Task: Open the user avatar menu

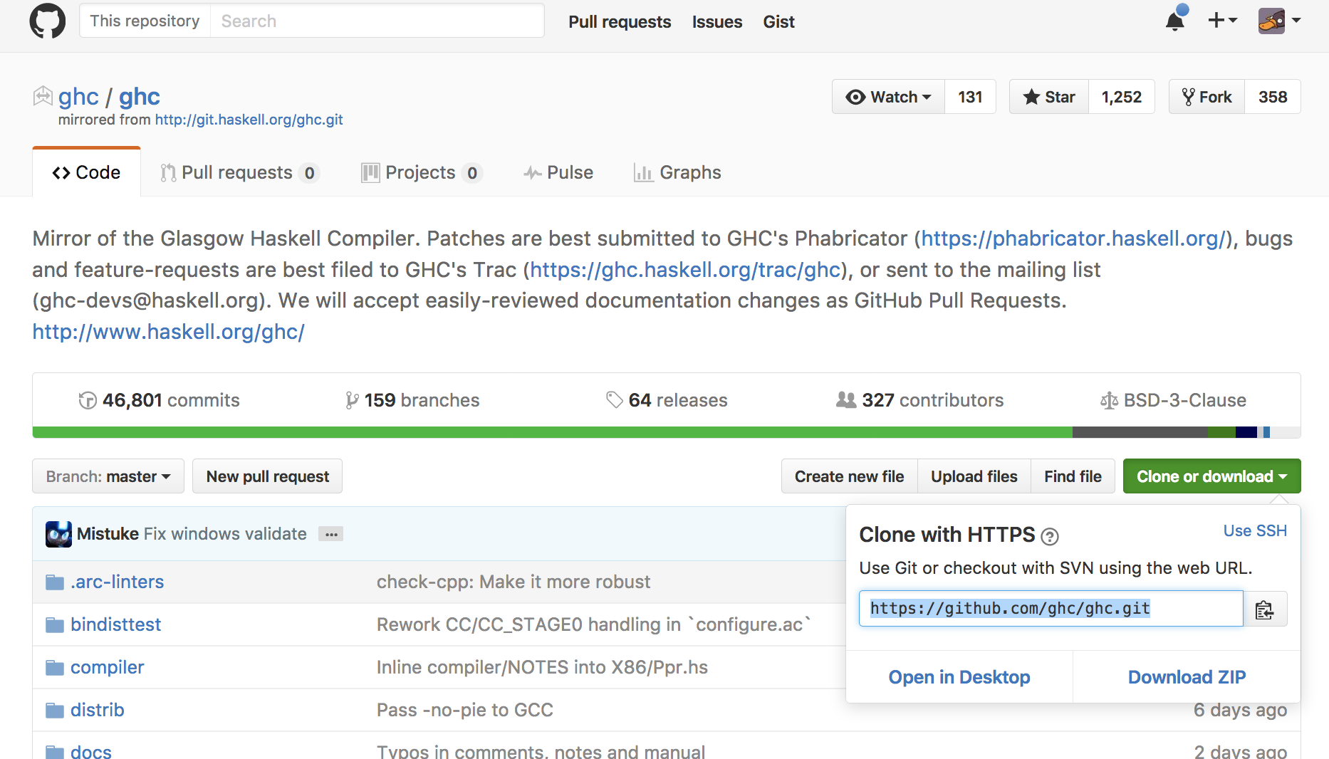Action: coord(1280,21)
